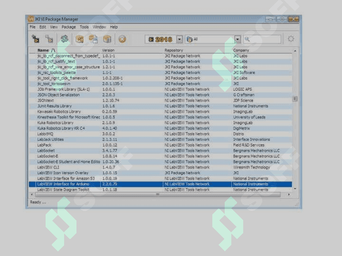Click the Uninstall Package toolbar icon
Screen dimensions: 342x256
[x=49, y=39]
